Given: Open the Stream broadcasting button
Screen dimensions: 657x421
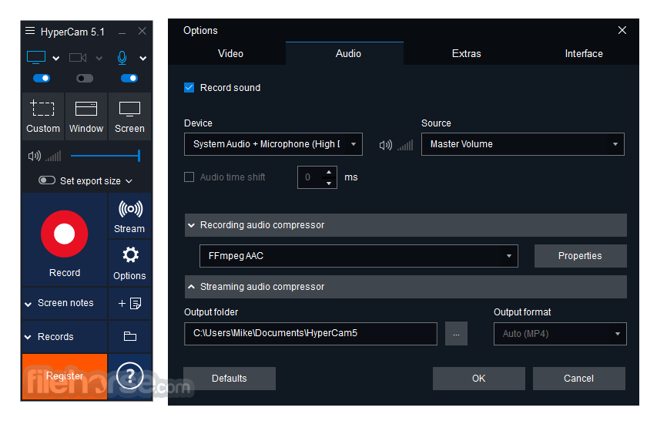Looking at the screenshot, I should coord(129,217).
